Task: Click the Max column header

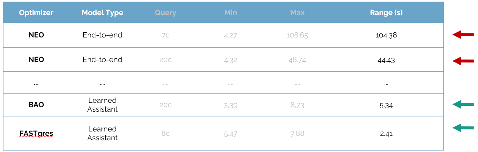Action: [297, 12]
